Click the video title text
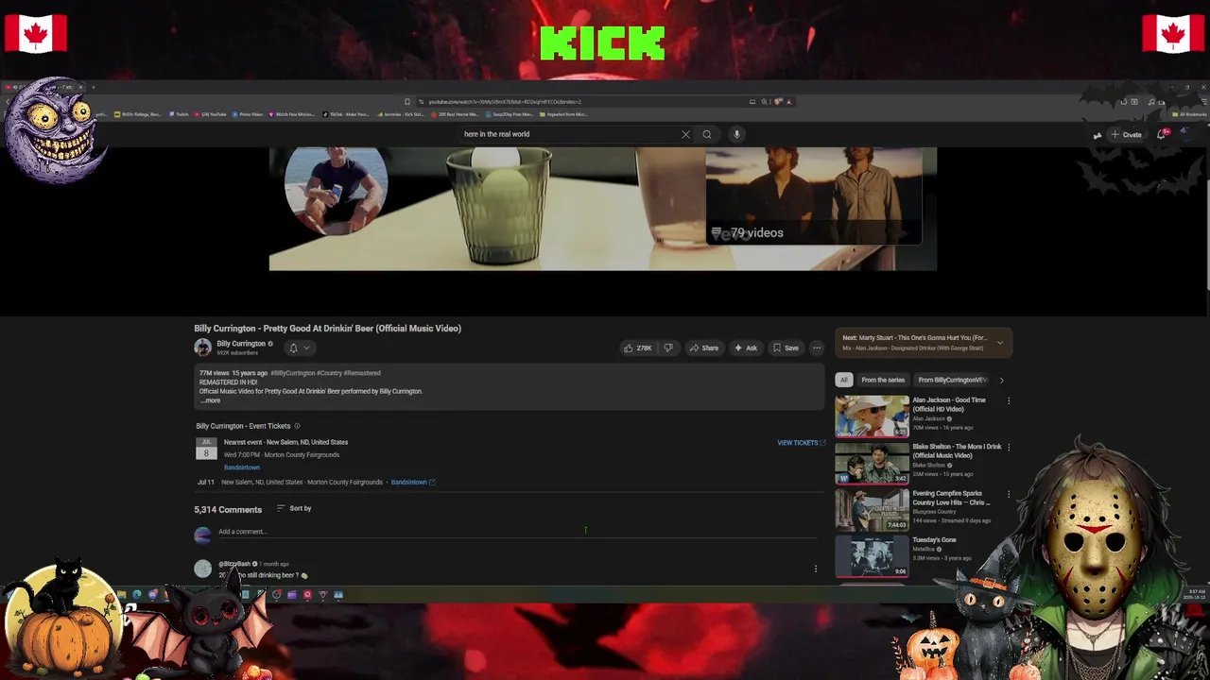Image resolution: width=1210 pixels, height=680 pixels. pyautogui.click(x=327, y=328)
